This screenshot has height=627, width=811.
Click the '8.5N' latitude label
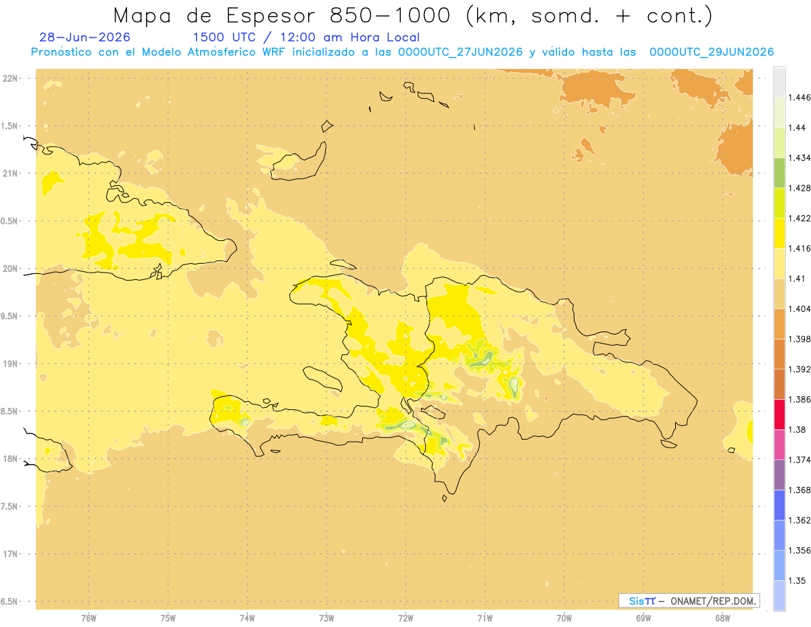pyautogui.click(x=9, y=411)
